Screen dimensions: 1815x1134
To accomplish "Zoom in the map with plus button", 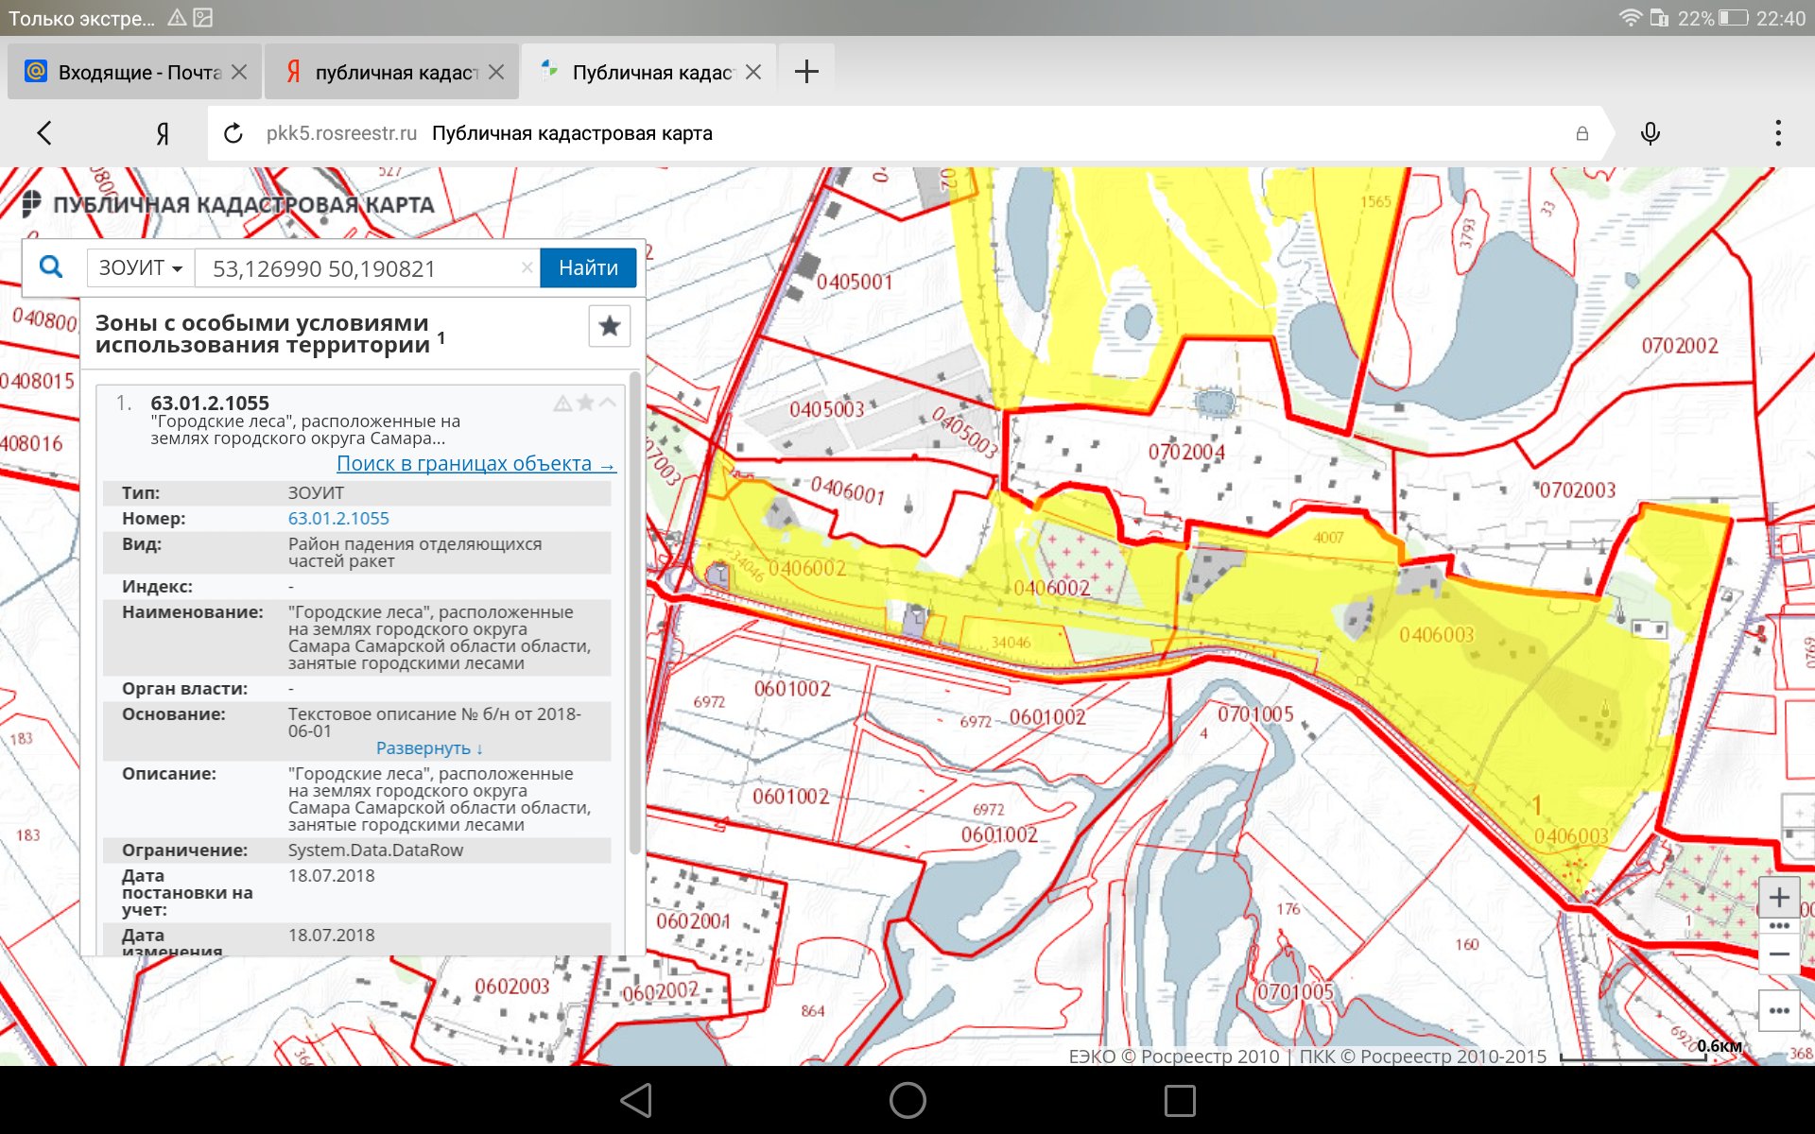I will 1779,897.
